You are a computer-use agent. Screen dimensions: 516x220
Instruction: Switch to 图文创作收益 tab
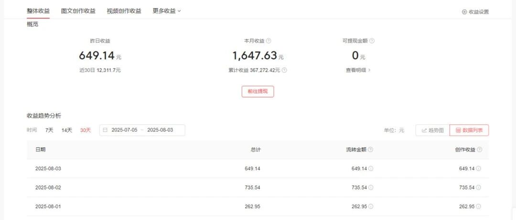[78, 11]
